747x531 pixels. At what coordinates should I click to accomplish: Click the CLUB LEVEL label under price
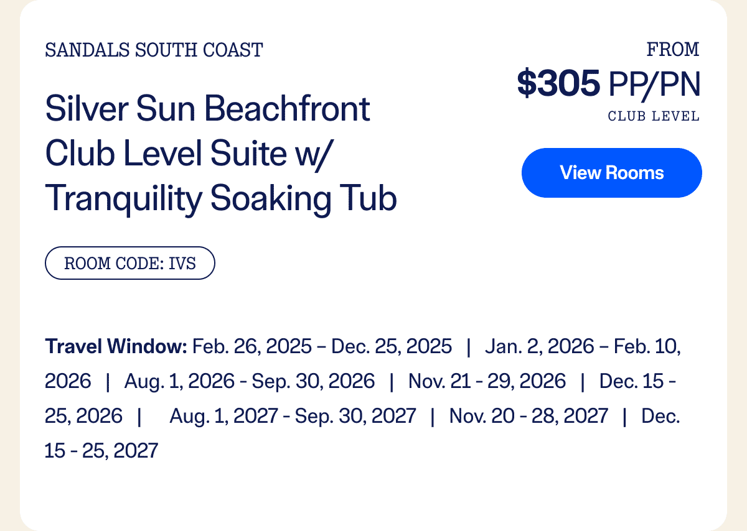[x=654, y=116]
